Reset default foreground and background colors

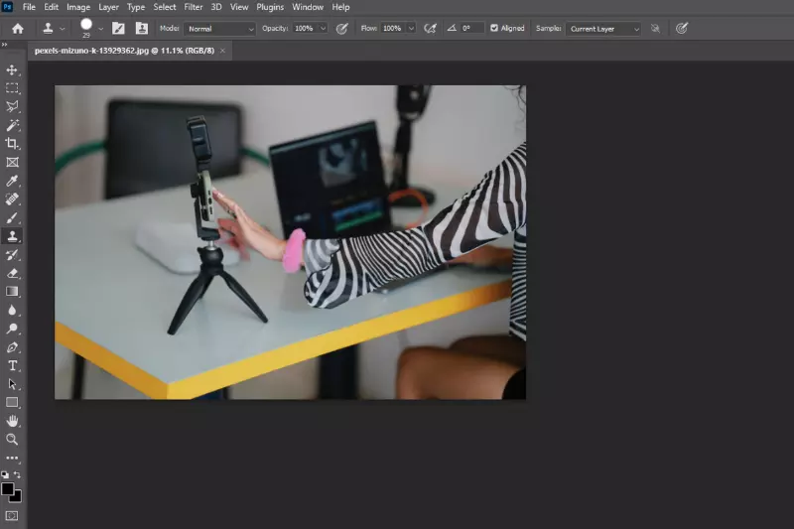click(5, 474)
